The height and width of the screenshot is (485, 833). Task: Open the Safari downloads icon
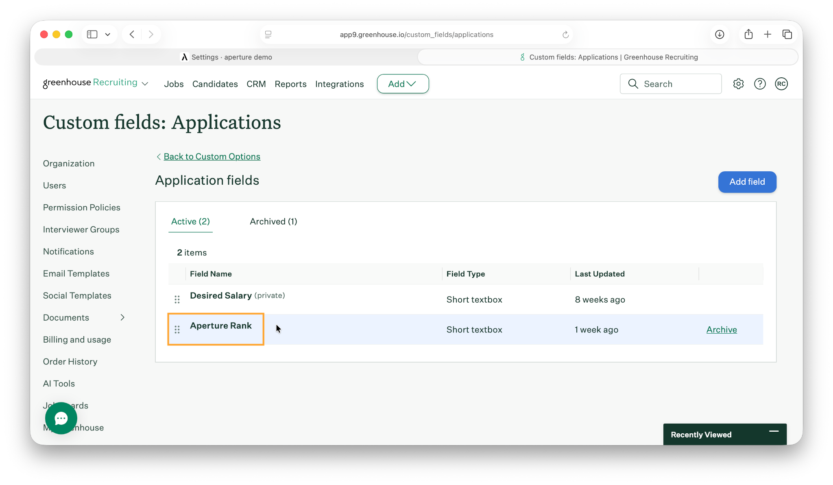pyautogui.click(x=720, y=35)
